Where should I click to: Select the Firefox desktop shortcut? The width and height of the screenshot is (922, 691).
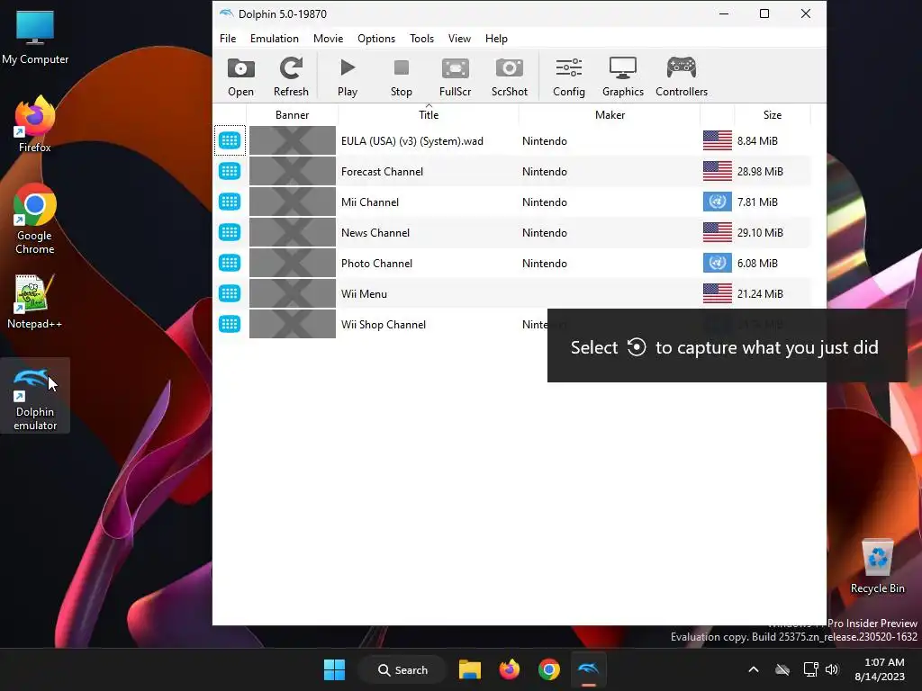click(35, 124)
